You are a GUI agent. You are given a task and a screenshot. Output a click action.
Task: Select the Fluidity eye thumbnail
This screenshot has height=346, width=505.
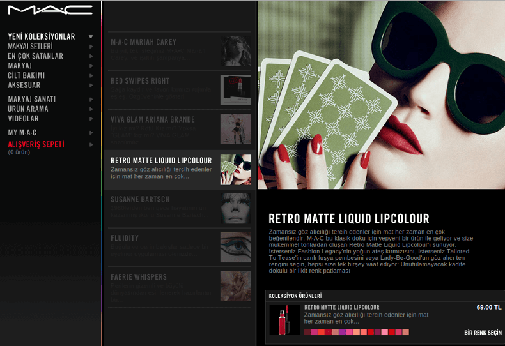[x=235, y=247]
